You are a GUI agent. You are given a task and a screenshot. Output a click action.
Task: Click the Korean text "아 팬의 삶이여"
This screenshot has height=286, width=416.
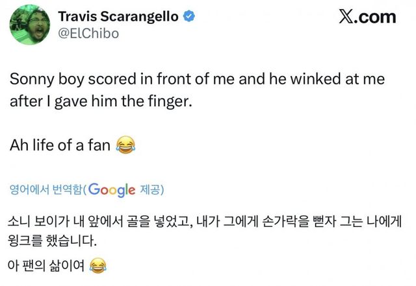[x=47, y=265]
